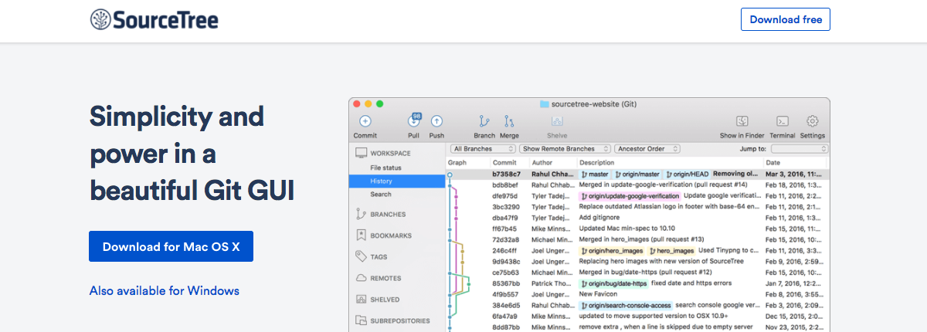Screen dimensions: 927x332
Task: Click the Push toolbar icon
Action: point(436,121)
